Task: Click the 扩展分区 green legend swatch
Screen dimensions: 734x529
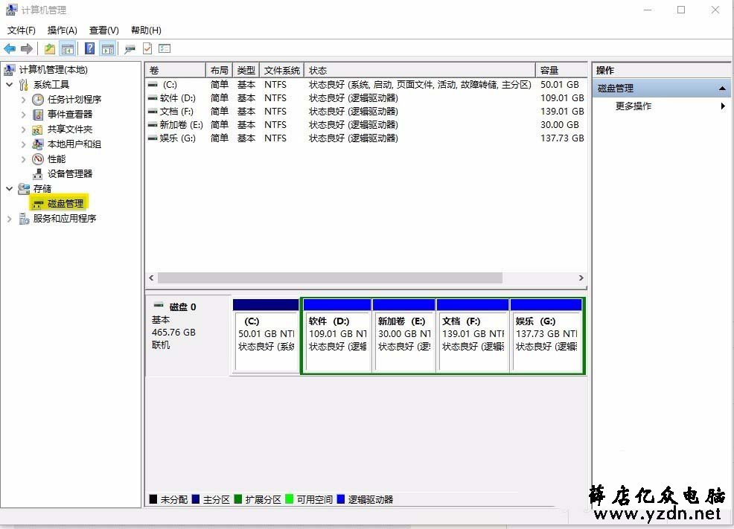Action: (x=237, y=499)
